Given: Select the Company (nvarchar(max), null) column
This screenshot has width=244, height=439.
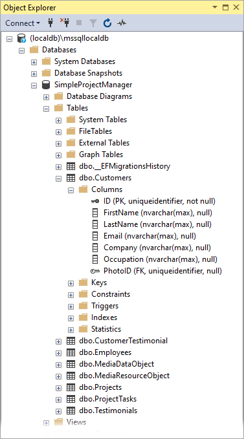Looking at the screenshot, I should click(157, 248).
